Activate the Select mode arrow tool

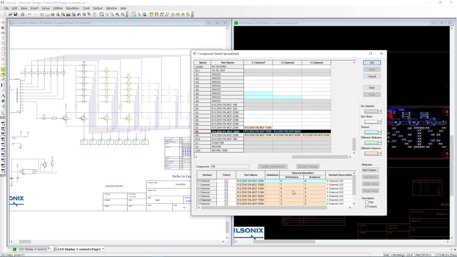click(134, 14)
